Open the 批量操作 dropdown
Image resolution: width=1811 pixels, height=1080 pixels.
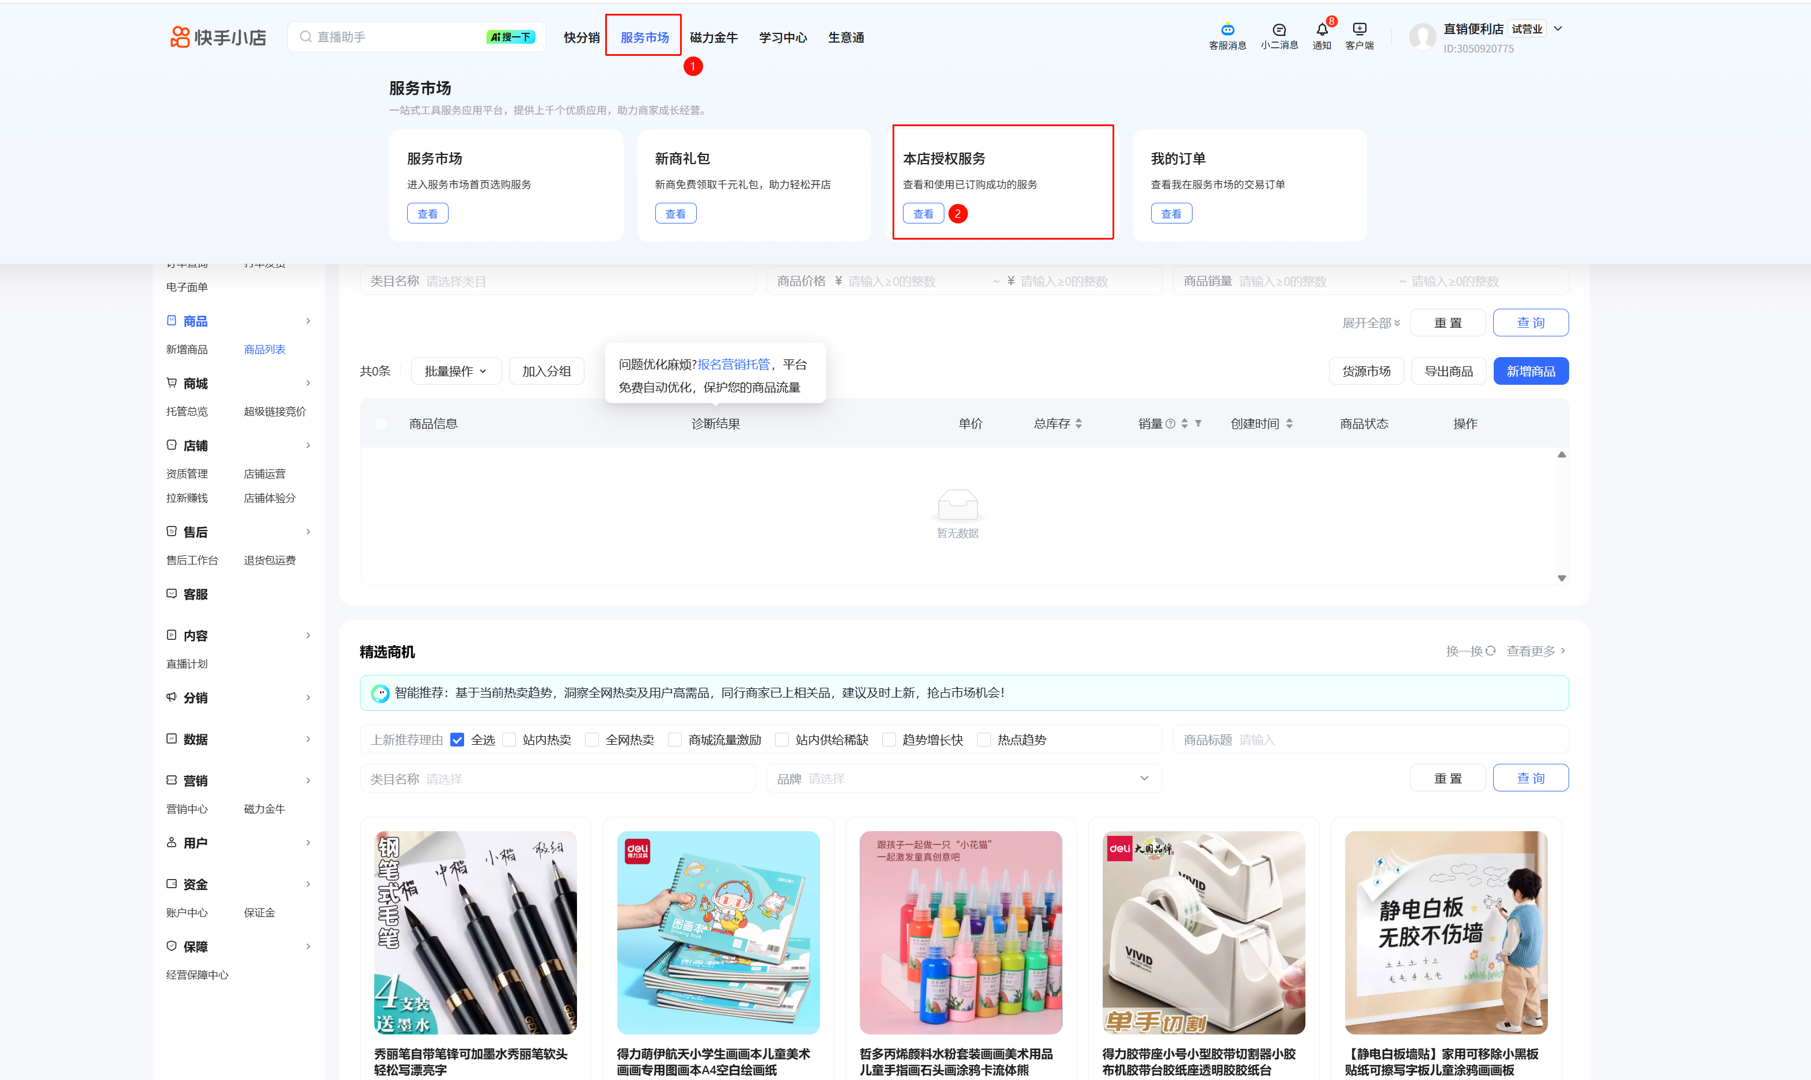[x=455, y=371]
